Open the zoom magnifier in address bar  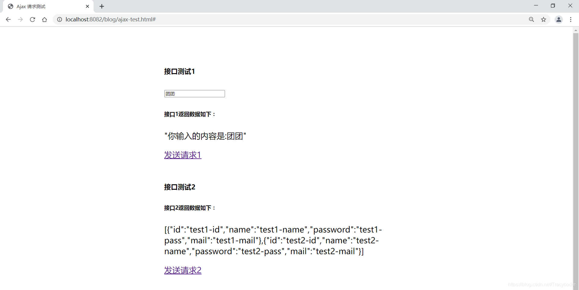click(x=531, y=20)
